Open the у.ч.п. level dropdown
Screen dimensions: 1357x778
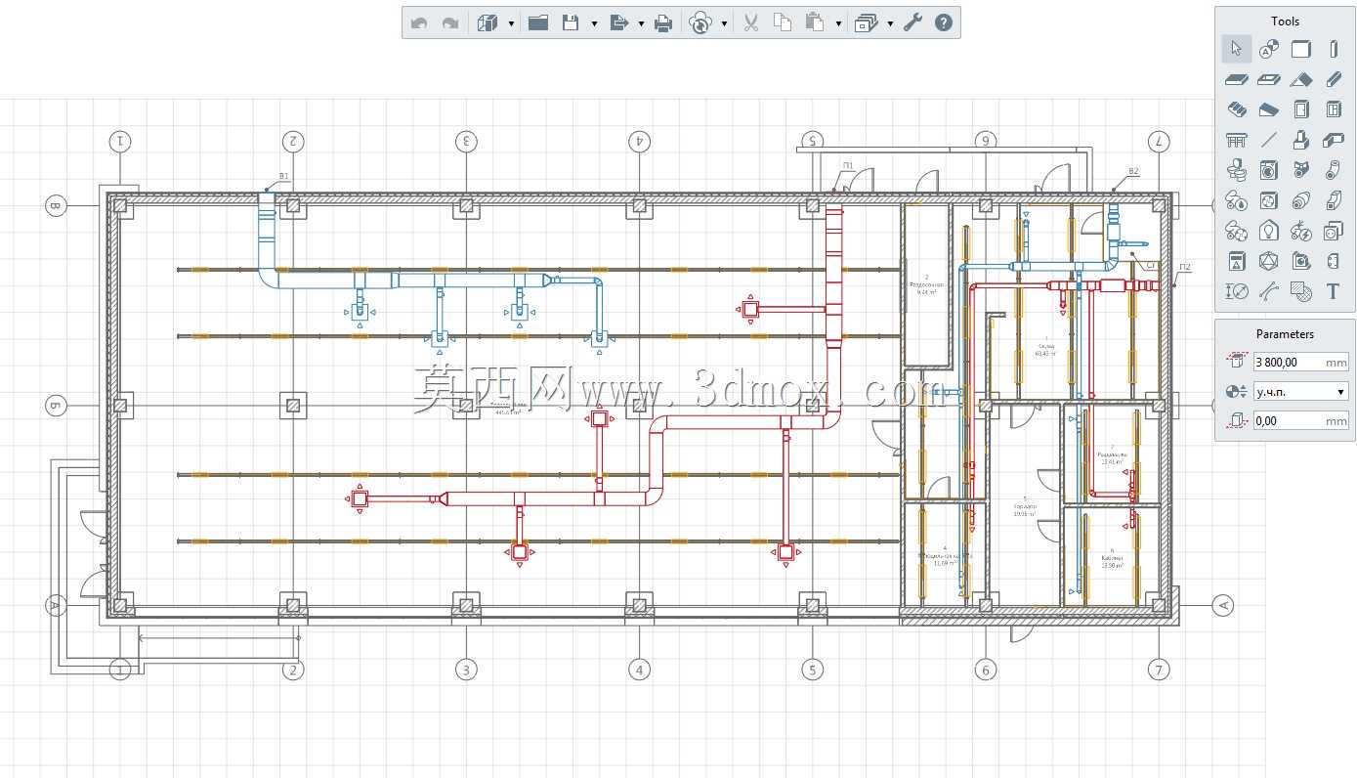pos(1300,391)
